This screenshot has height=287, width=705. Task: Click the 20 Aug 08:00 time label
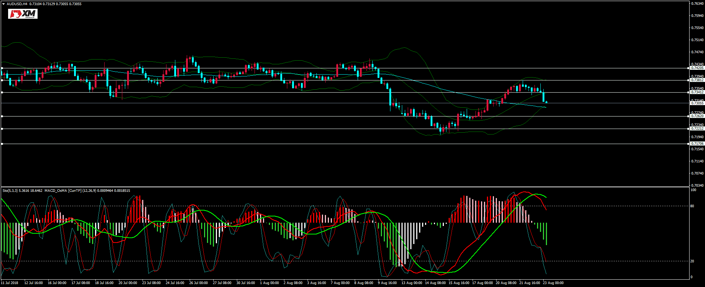pos(506,283)
